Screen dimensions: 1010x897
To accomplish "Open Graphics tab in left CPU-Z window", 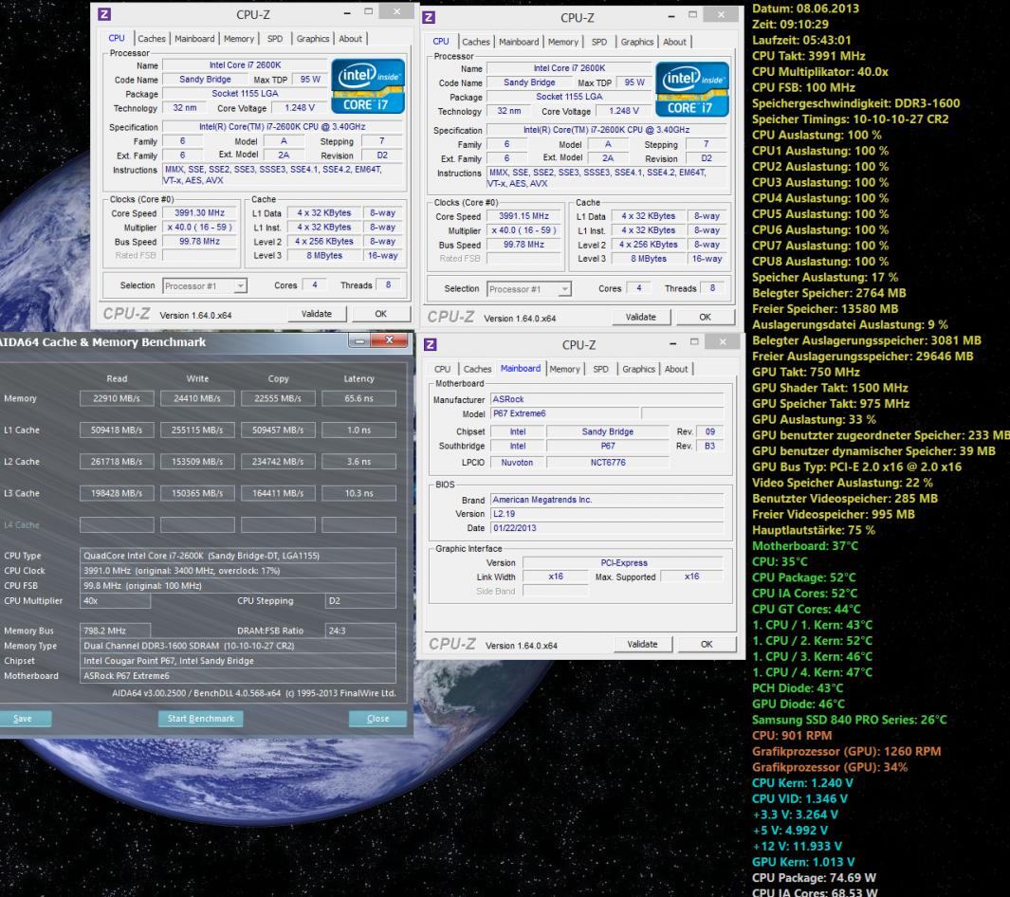I will pyautogui.click(x=312, y=39).
